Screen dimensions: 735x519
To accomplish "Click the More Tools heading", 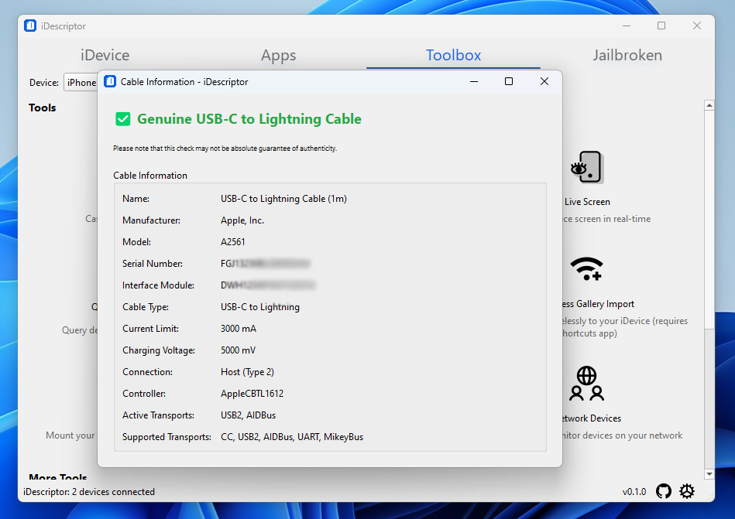I will pos(58,478).
